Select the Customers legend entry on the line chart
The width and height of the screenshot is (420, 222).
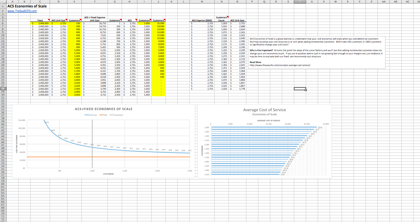coord(118,115)
